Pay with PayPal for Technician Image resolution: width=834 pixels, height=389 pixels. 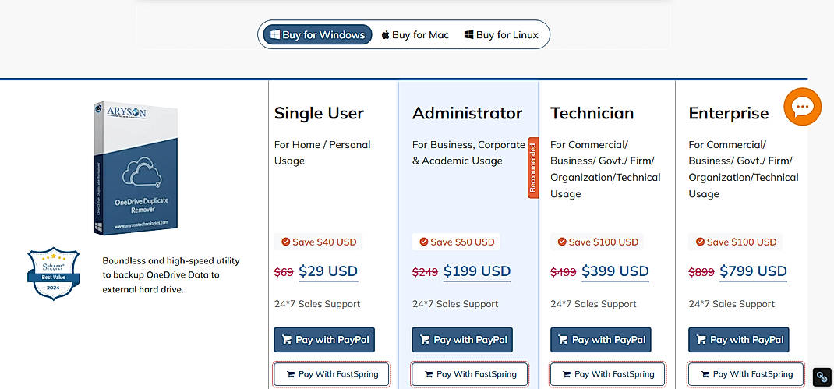600,340
